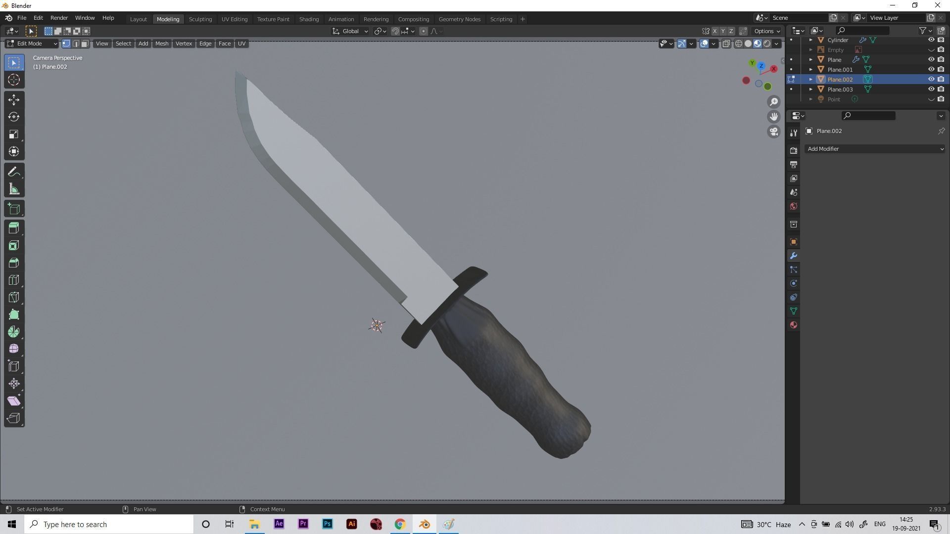Activate the Extrude Region tool
The image size is (950, 534).
pos(14,228)
